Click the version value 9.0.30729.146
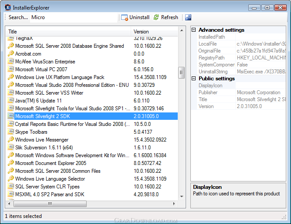 [x=149, y=108]
